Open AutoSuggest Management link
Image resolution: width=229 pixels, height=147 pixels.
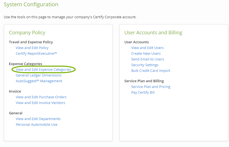(x=39, y=81)
